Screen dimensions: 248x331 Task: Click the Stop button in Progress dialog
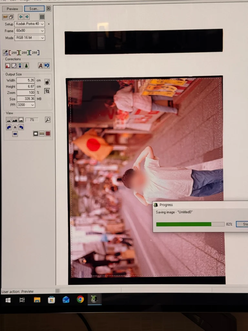point(243,224)
